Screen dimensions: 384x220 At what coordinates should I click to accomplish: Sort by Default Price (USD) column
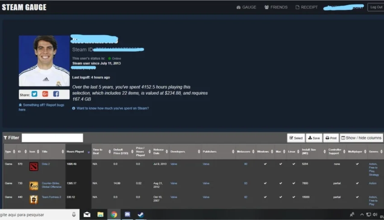(x=123, y=152)
